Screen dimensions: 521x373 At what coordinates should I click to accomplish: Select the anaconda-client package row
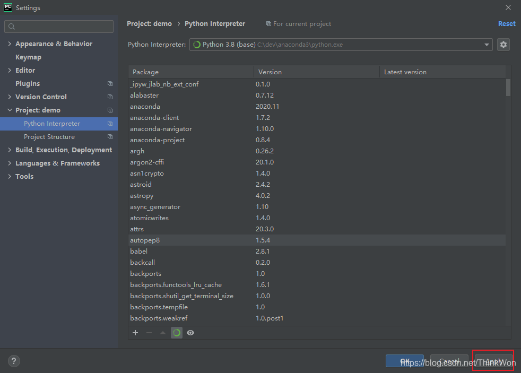317,118
